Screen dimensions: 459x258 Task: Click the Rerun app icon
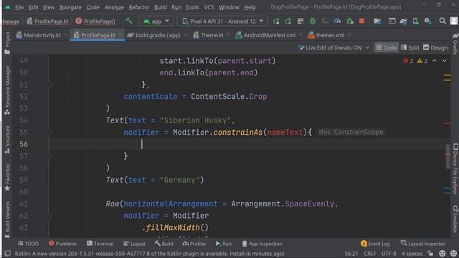(276, 21)
